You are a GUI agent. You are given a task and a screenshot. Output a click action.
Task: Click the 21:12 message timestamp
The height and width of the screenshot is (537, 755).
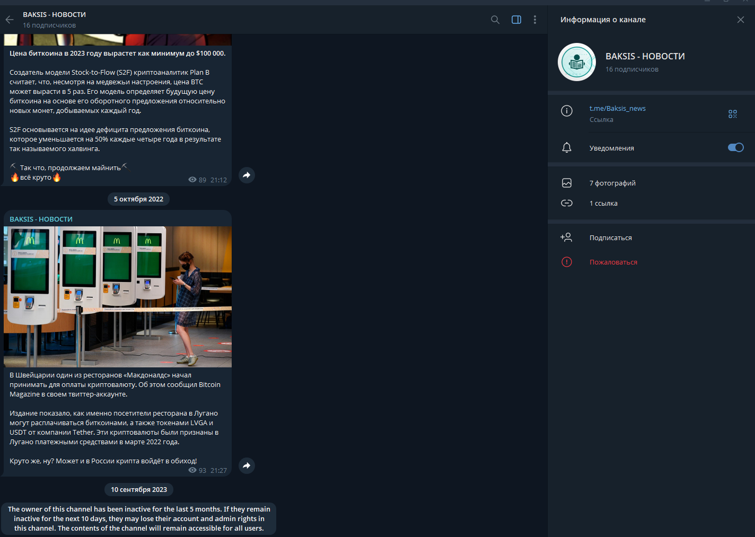tap(218, 180)
